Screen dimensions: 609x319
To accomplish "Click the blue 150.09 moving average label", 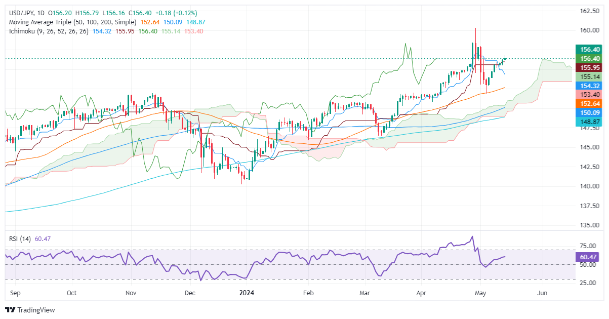I will pyautogui.click(x=589, y=112).
